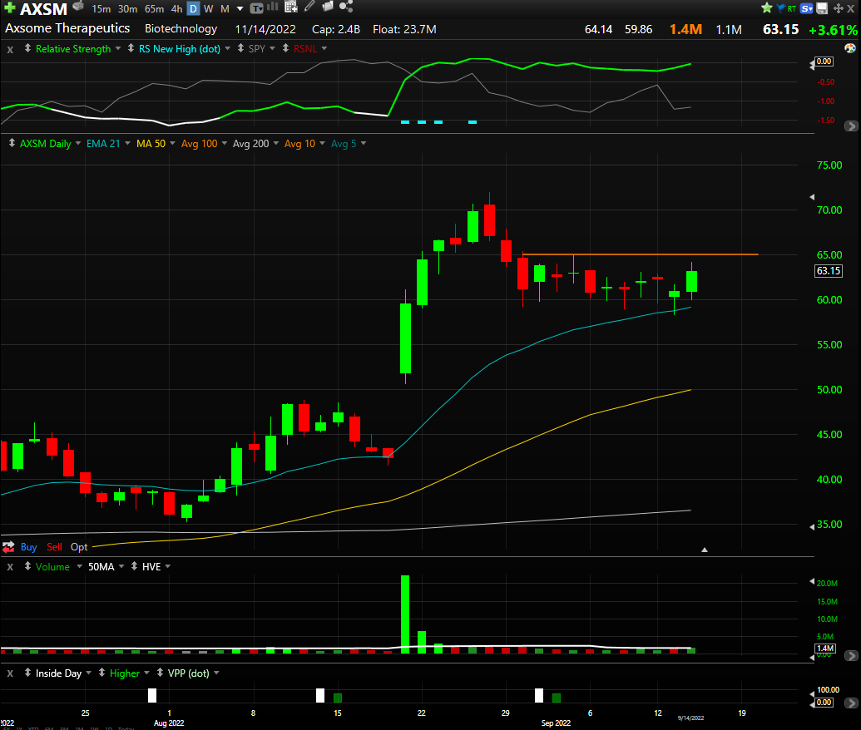Click the share chart icon
Screen dimensions: 861x730
(346, 7)
